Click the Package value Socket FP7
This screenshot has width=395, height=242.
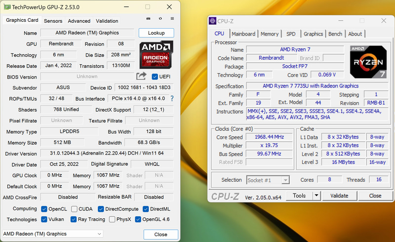pyautogui.click(x=295, y=66)
